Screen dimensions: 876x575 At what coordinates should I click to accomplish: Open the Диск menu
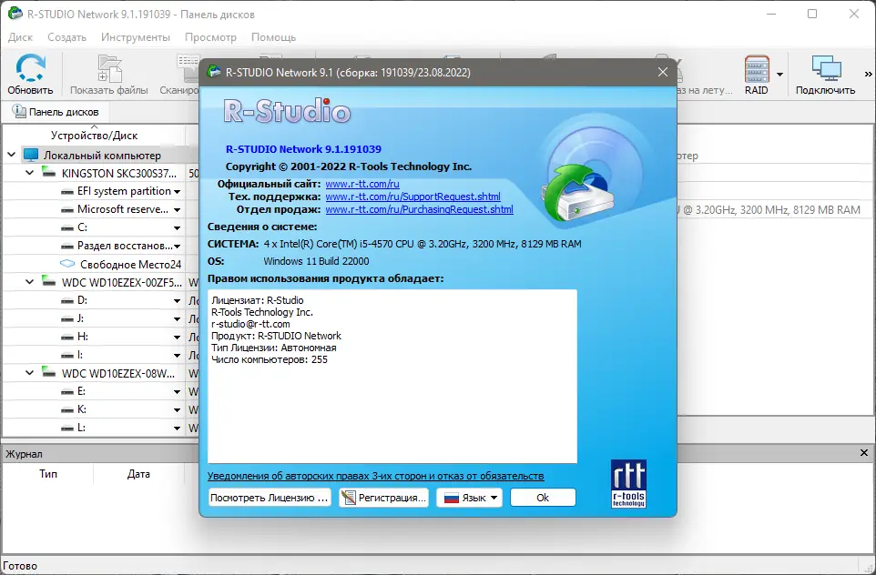tap(21, 37)
